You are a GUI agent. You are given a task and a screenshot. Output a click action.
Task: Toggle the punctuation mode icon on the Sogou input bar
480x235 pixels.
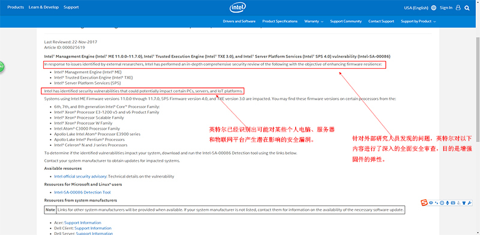(x=437, y=203)
